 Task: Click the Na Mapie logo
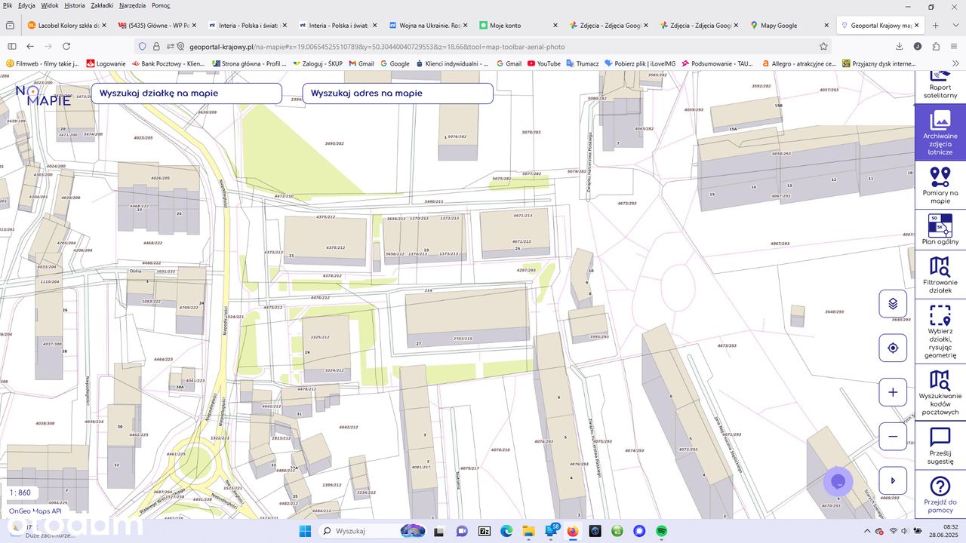tap(43, 95)
